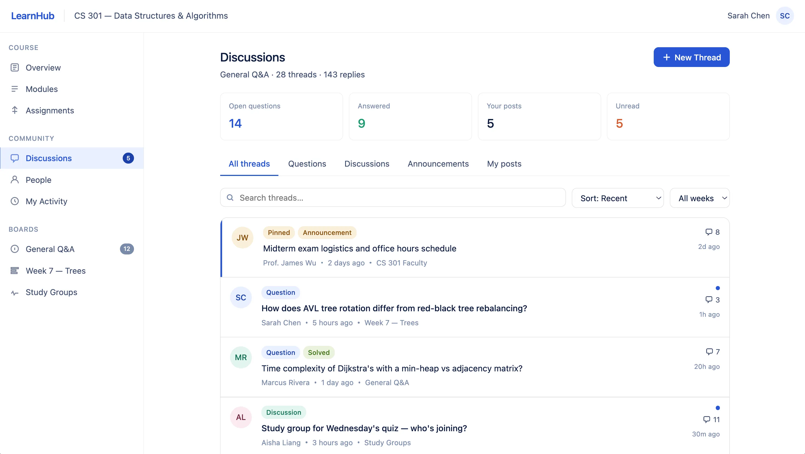
Task: Open the AVL tree rotation question title
Action: [394, 309]
